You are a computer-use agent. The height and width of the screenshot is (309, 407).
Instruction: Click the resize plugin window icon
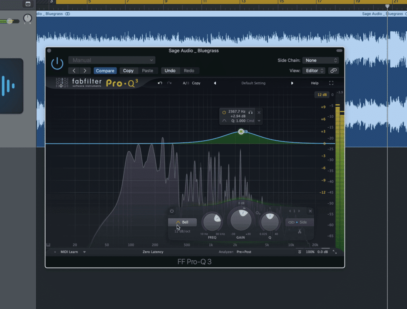[335, 252]
